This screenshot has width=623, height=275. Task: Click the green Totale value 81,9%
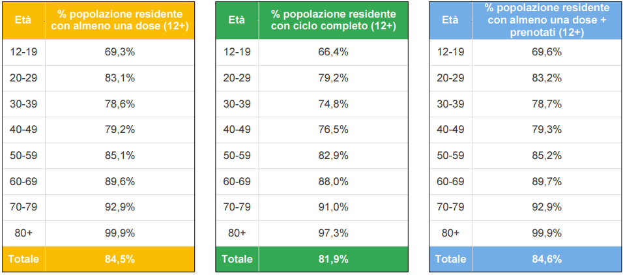tap(333, 259)
